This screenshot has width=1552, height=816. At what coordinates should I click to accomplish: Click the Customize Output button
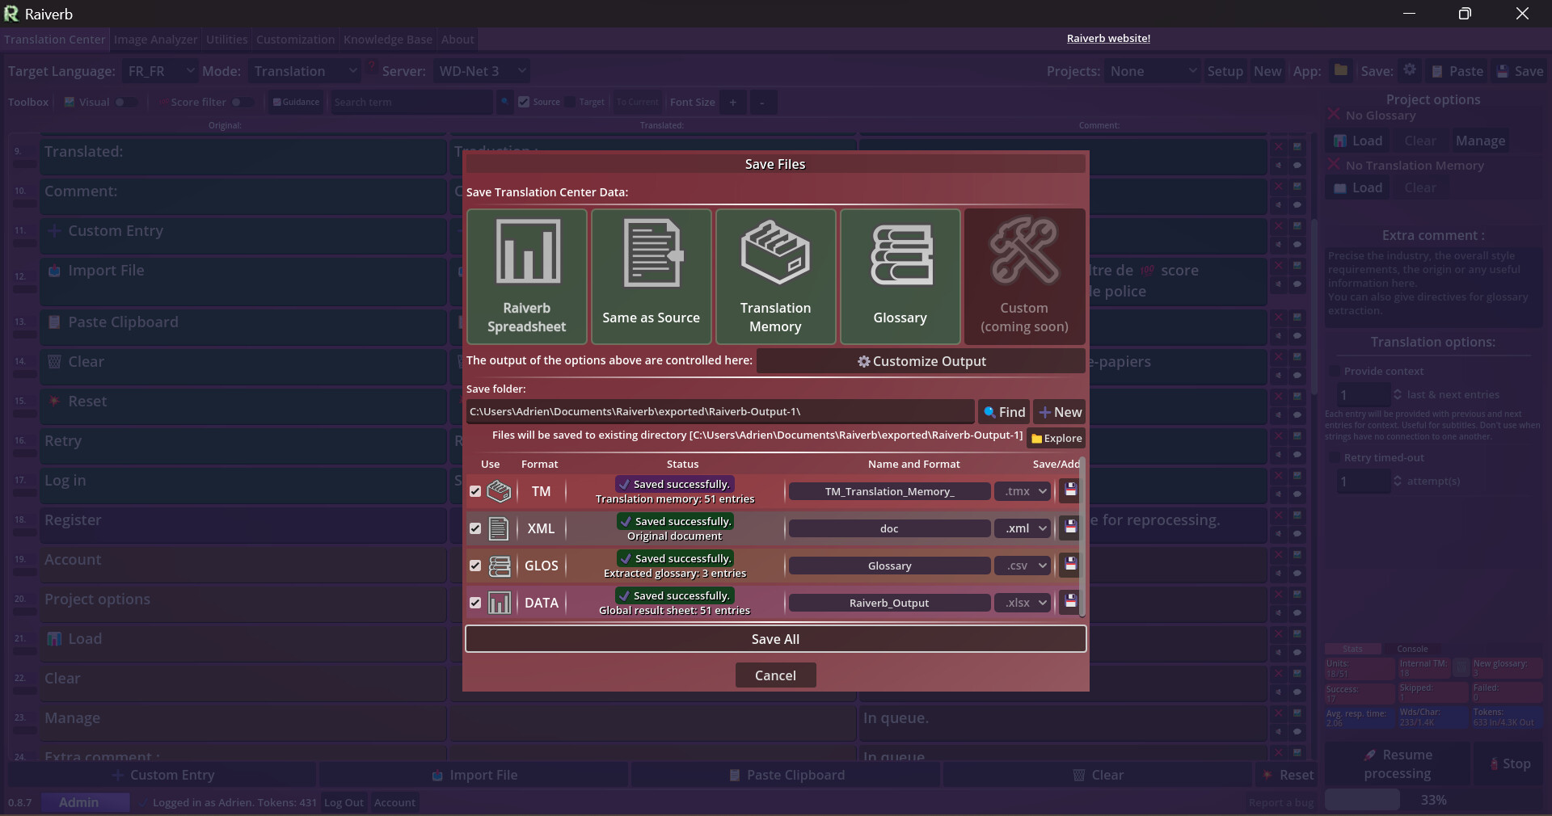coord(921,361)
